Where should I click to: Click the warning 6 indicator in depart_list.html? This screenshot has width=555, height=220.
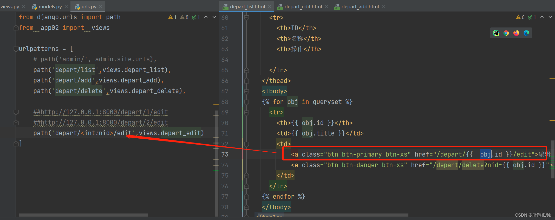pos(520,17)
